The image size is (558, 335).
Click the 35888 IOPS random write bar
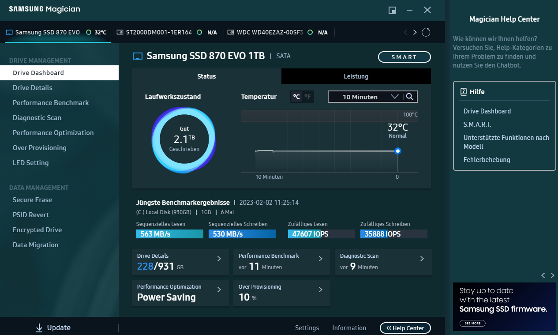point(394,234)
